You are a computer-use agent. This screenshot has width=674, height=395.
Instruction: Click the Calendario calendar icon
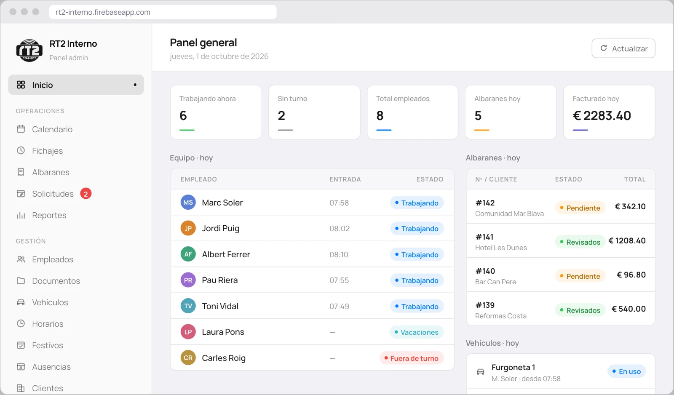pyautogui.click(x=21, y=129)
